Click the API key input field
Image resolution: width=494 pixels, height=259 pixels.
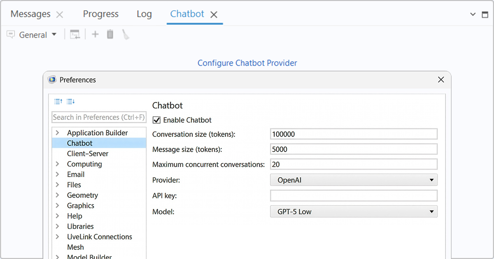[354, 196]
